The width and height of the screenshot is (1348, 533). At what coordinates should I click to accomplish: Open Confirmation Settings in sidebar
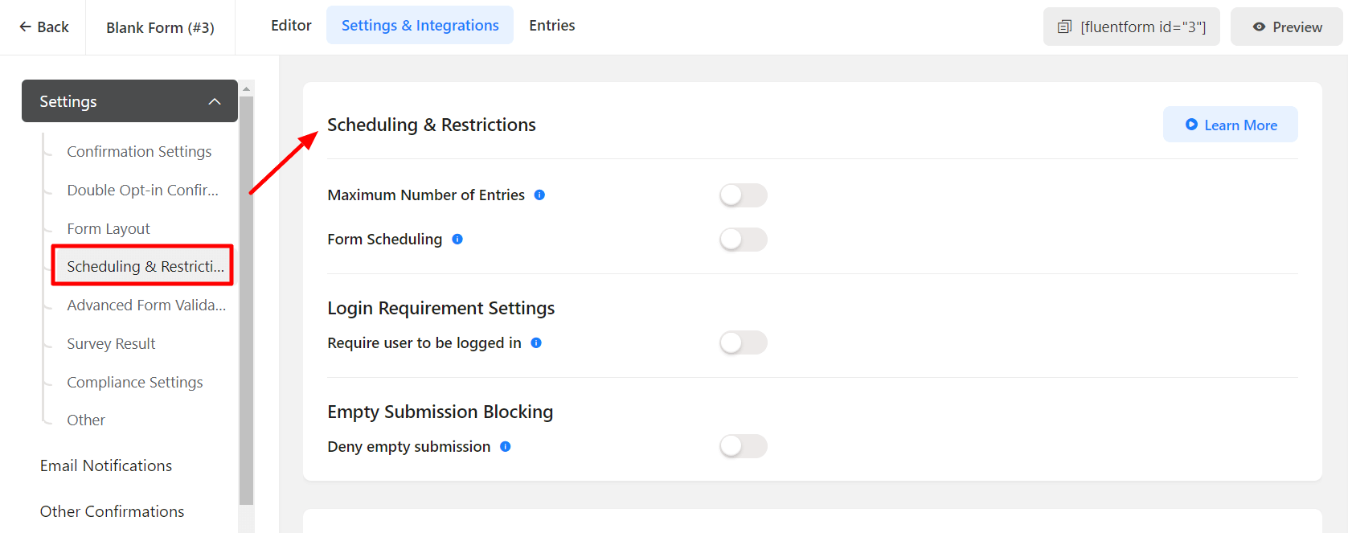(x=139, y=152)
